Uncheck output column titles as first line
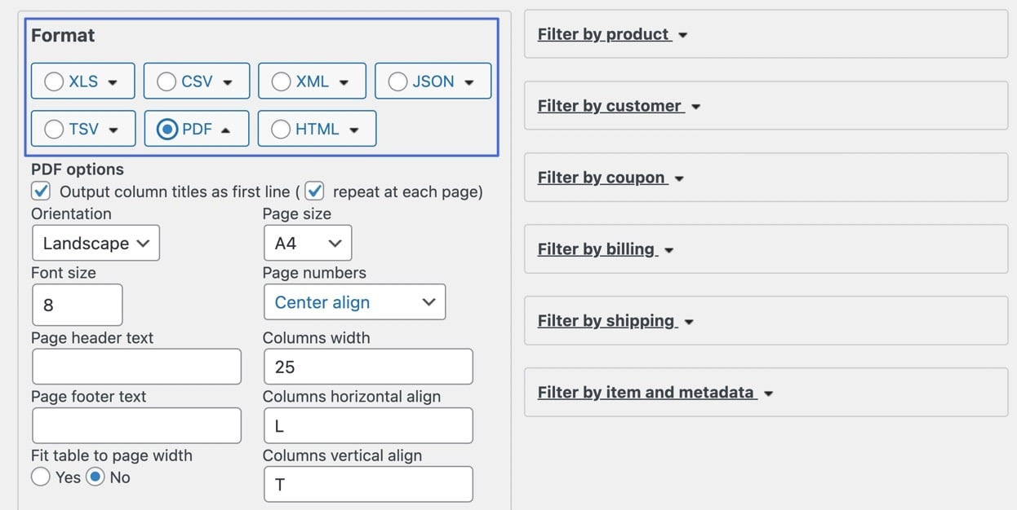The width and height of the screenshot is (1017, 510). point(41,191)
